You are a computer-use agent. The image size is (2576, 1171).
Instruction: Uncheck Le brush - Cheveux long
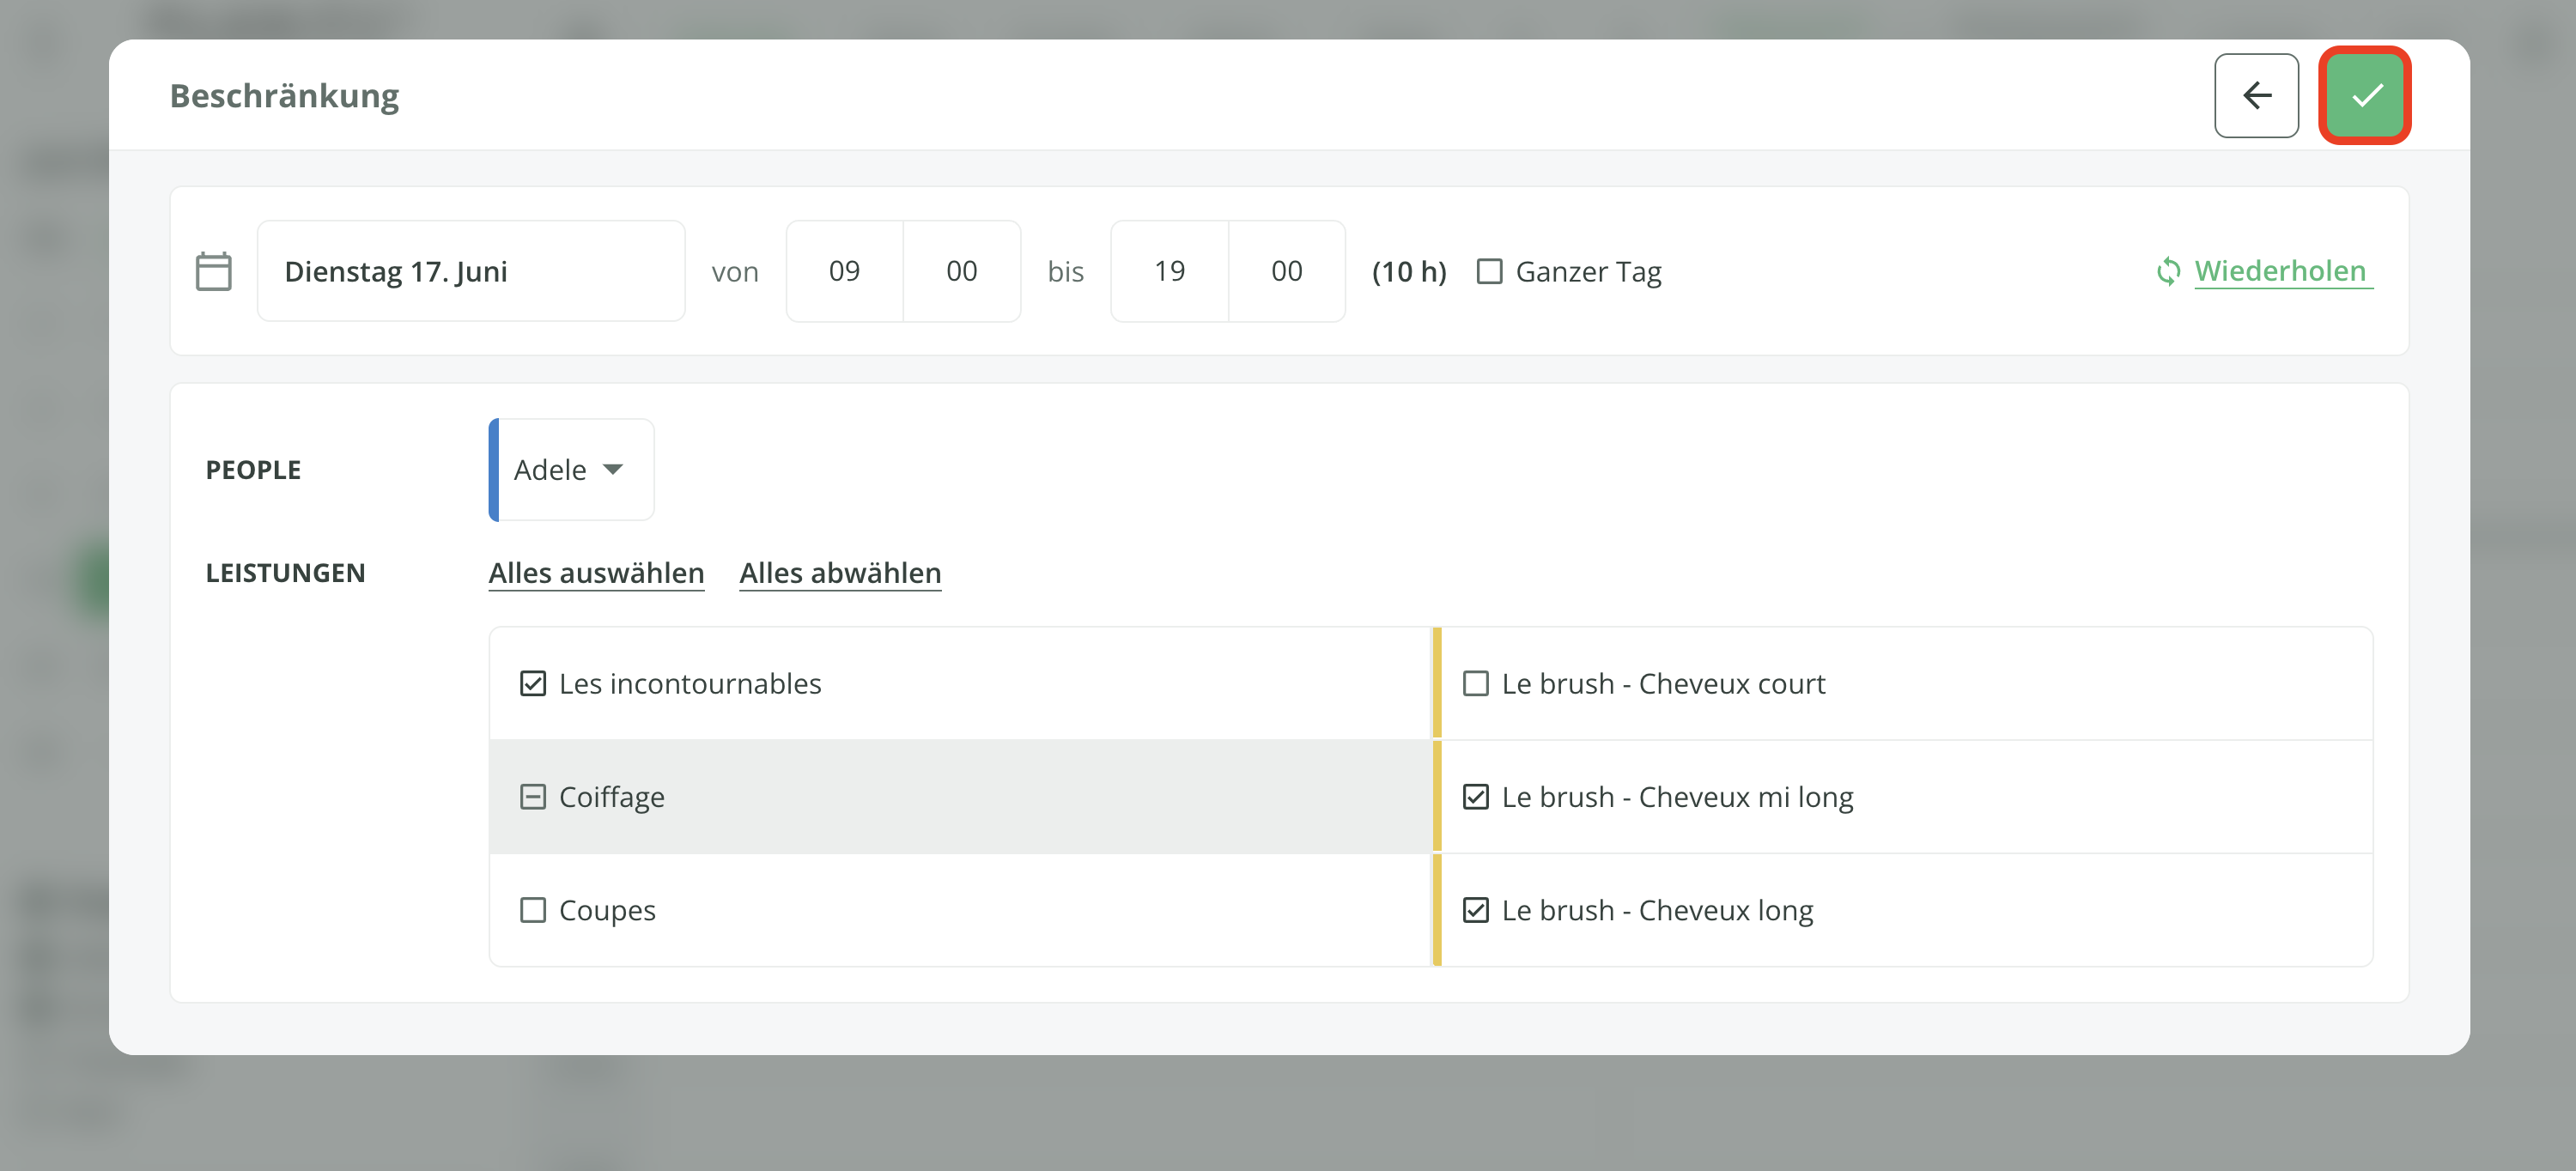(1475, 910)
